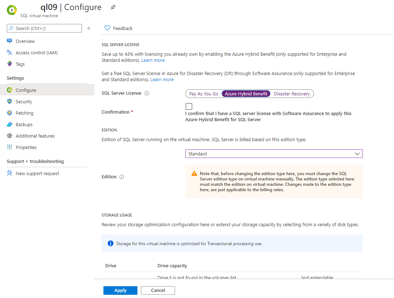
Task: Click the blue storage info icon
Action: [x=111, y=243]
